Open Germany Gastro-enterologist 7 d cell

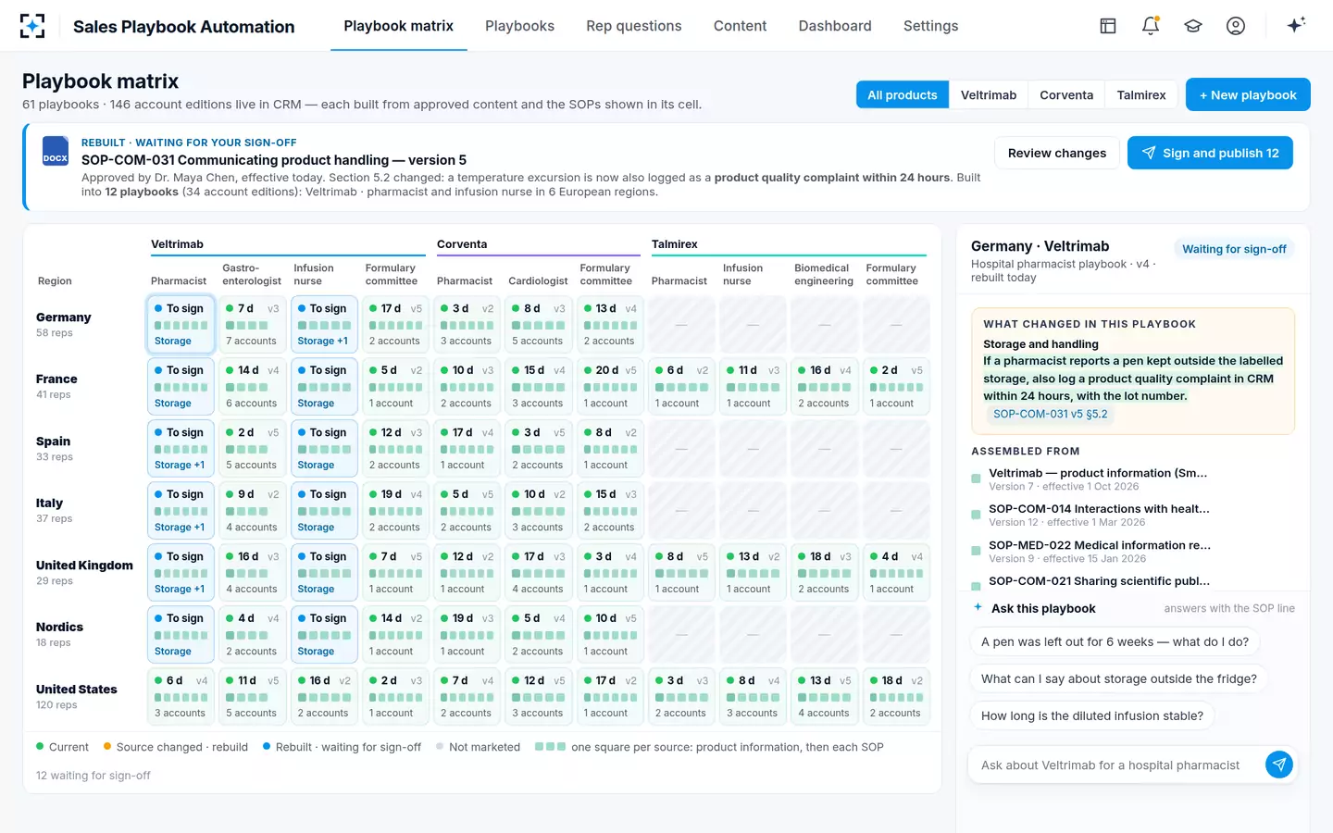click(253, 324)
